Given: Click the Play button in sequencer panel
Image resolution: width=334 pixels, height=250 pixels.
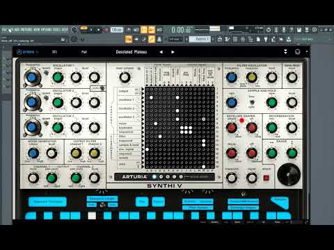Looking at the screenshot, I should click(142, 201).
